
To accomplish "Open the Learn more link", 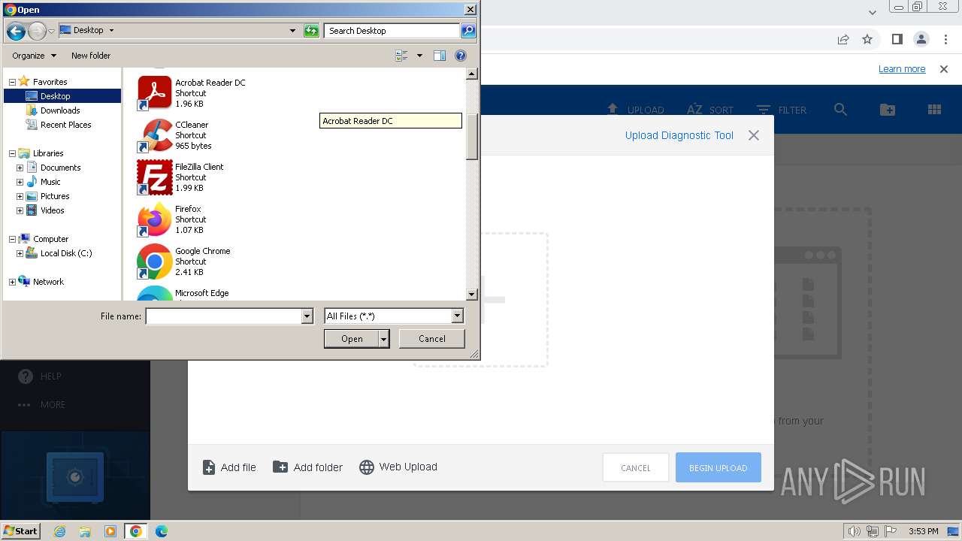I will pos(902,69).
